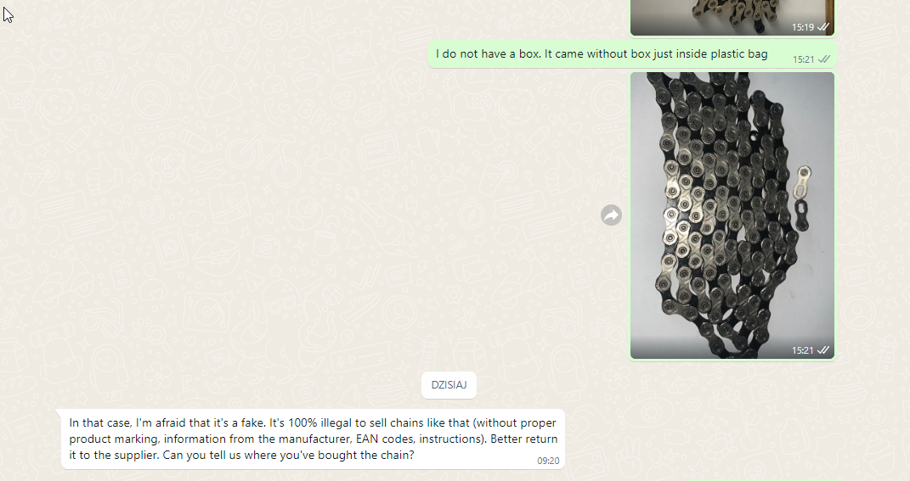Click the sentence asking where you bought the chain
Viewport: 910px width, 481px height.
288,455
